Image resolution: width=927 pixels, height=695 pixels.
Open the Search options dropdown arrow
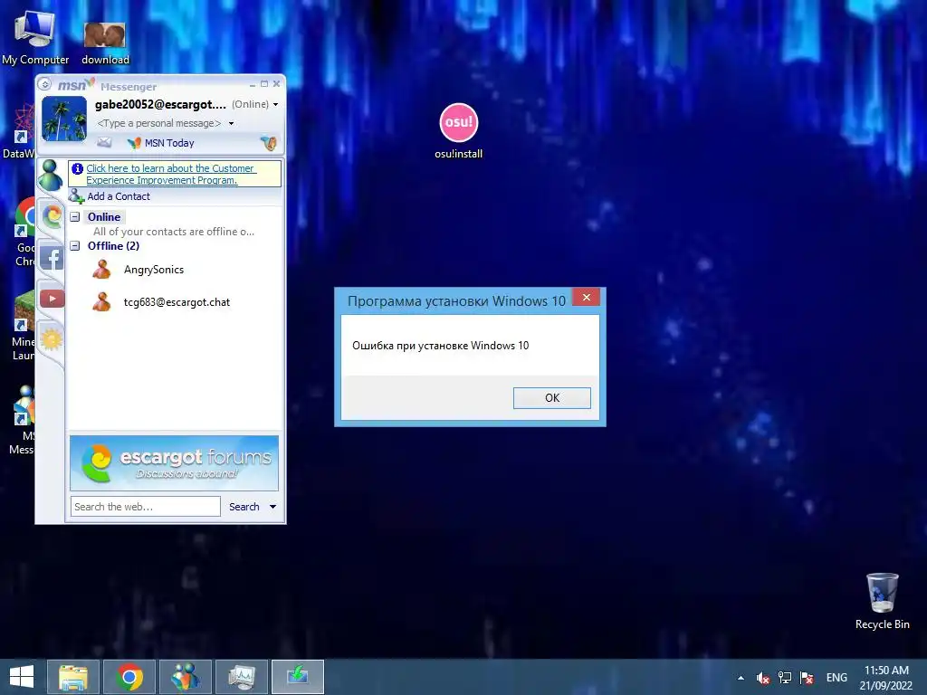click(x=272, y=507)
